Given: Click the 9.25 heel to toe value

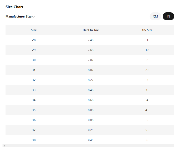Looking at the screenshot, I should pyautogui.click(x=91, y=130).
